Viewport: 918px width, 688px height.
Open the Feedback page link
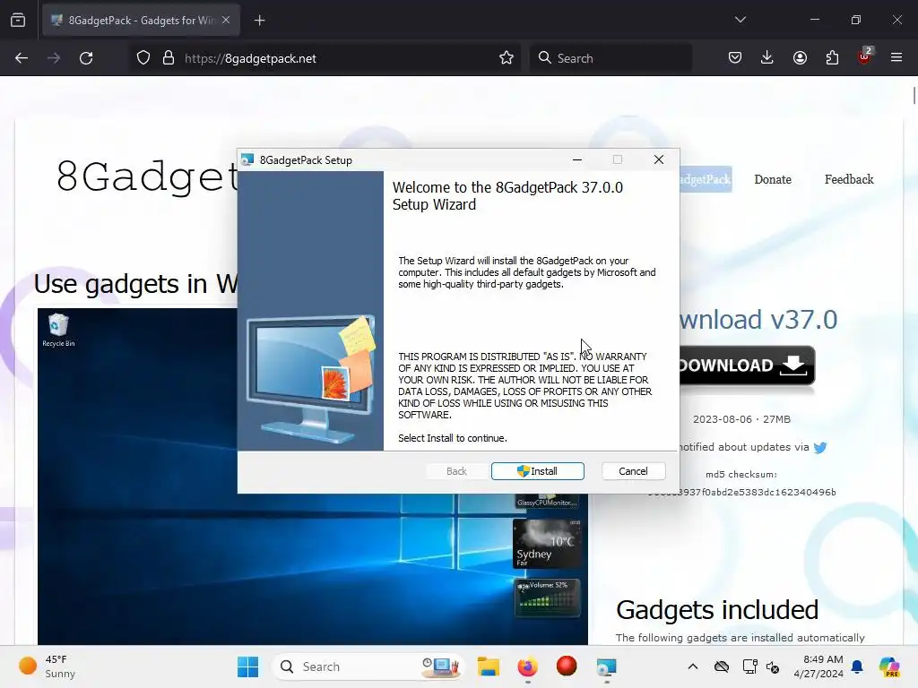849,179
